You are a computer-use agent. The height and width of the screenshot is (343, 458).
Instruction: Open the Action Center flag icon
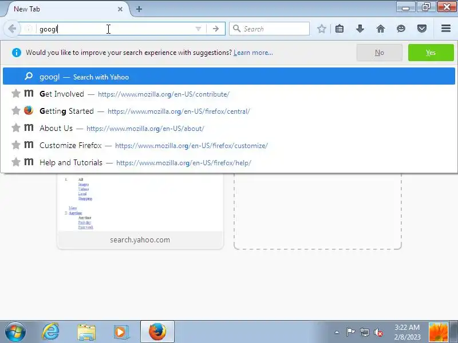point(350,332)
